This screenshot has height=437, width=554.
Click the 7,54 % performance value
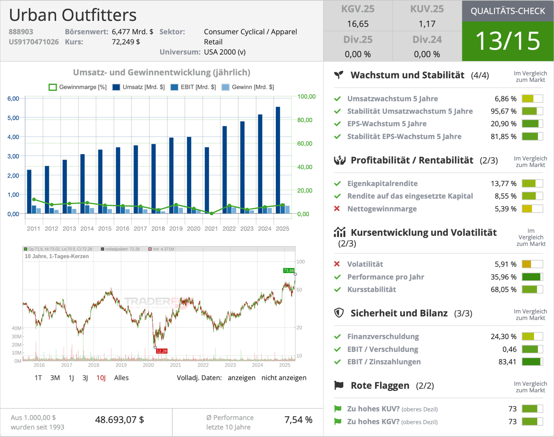coord(298,420)
